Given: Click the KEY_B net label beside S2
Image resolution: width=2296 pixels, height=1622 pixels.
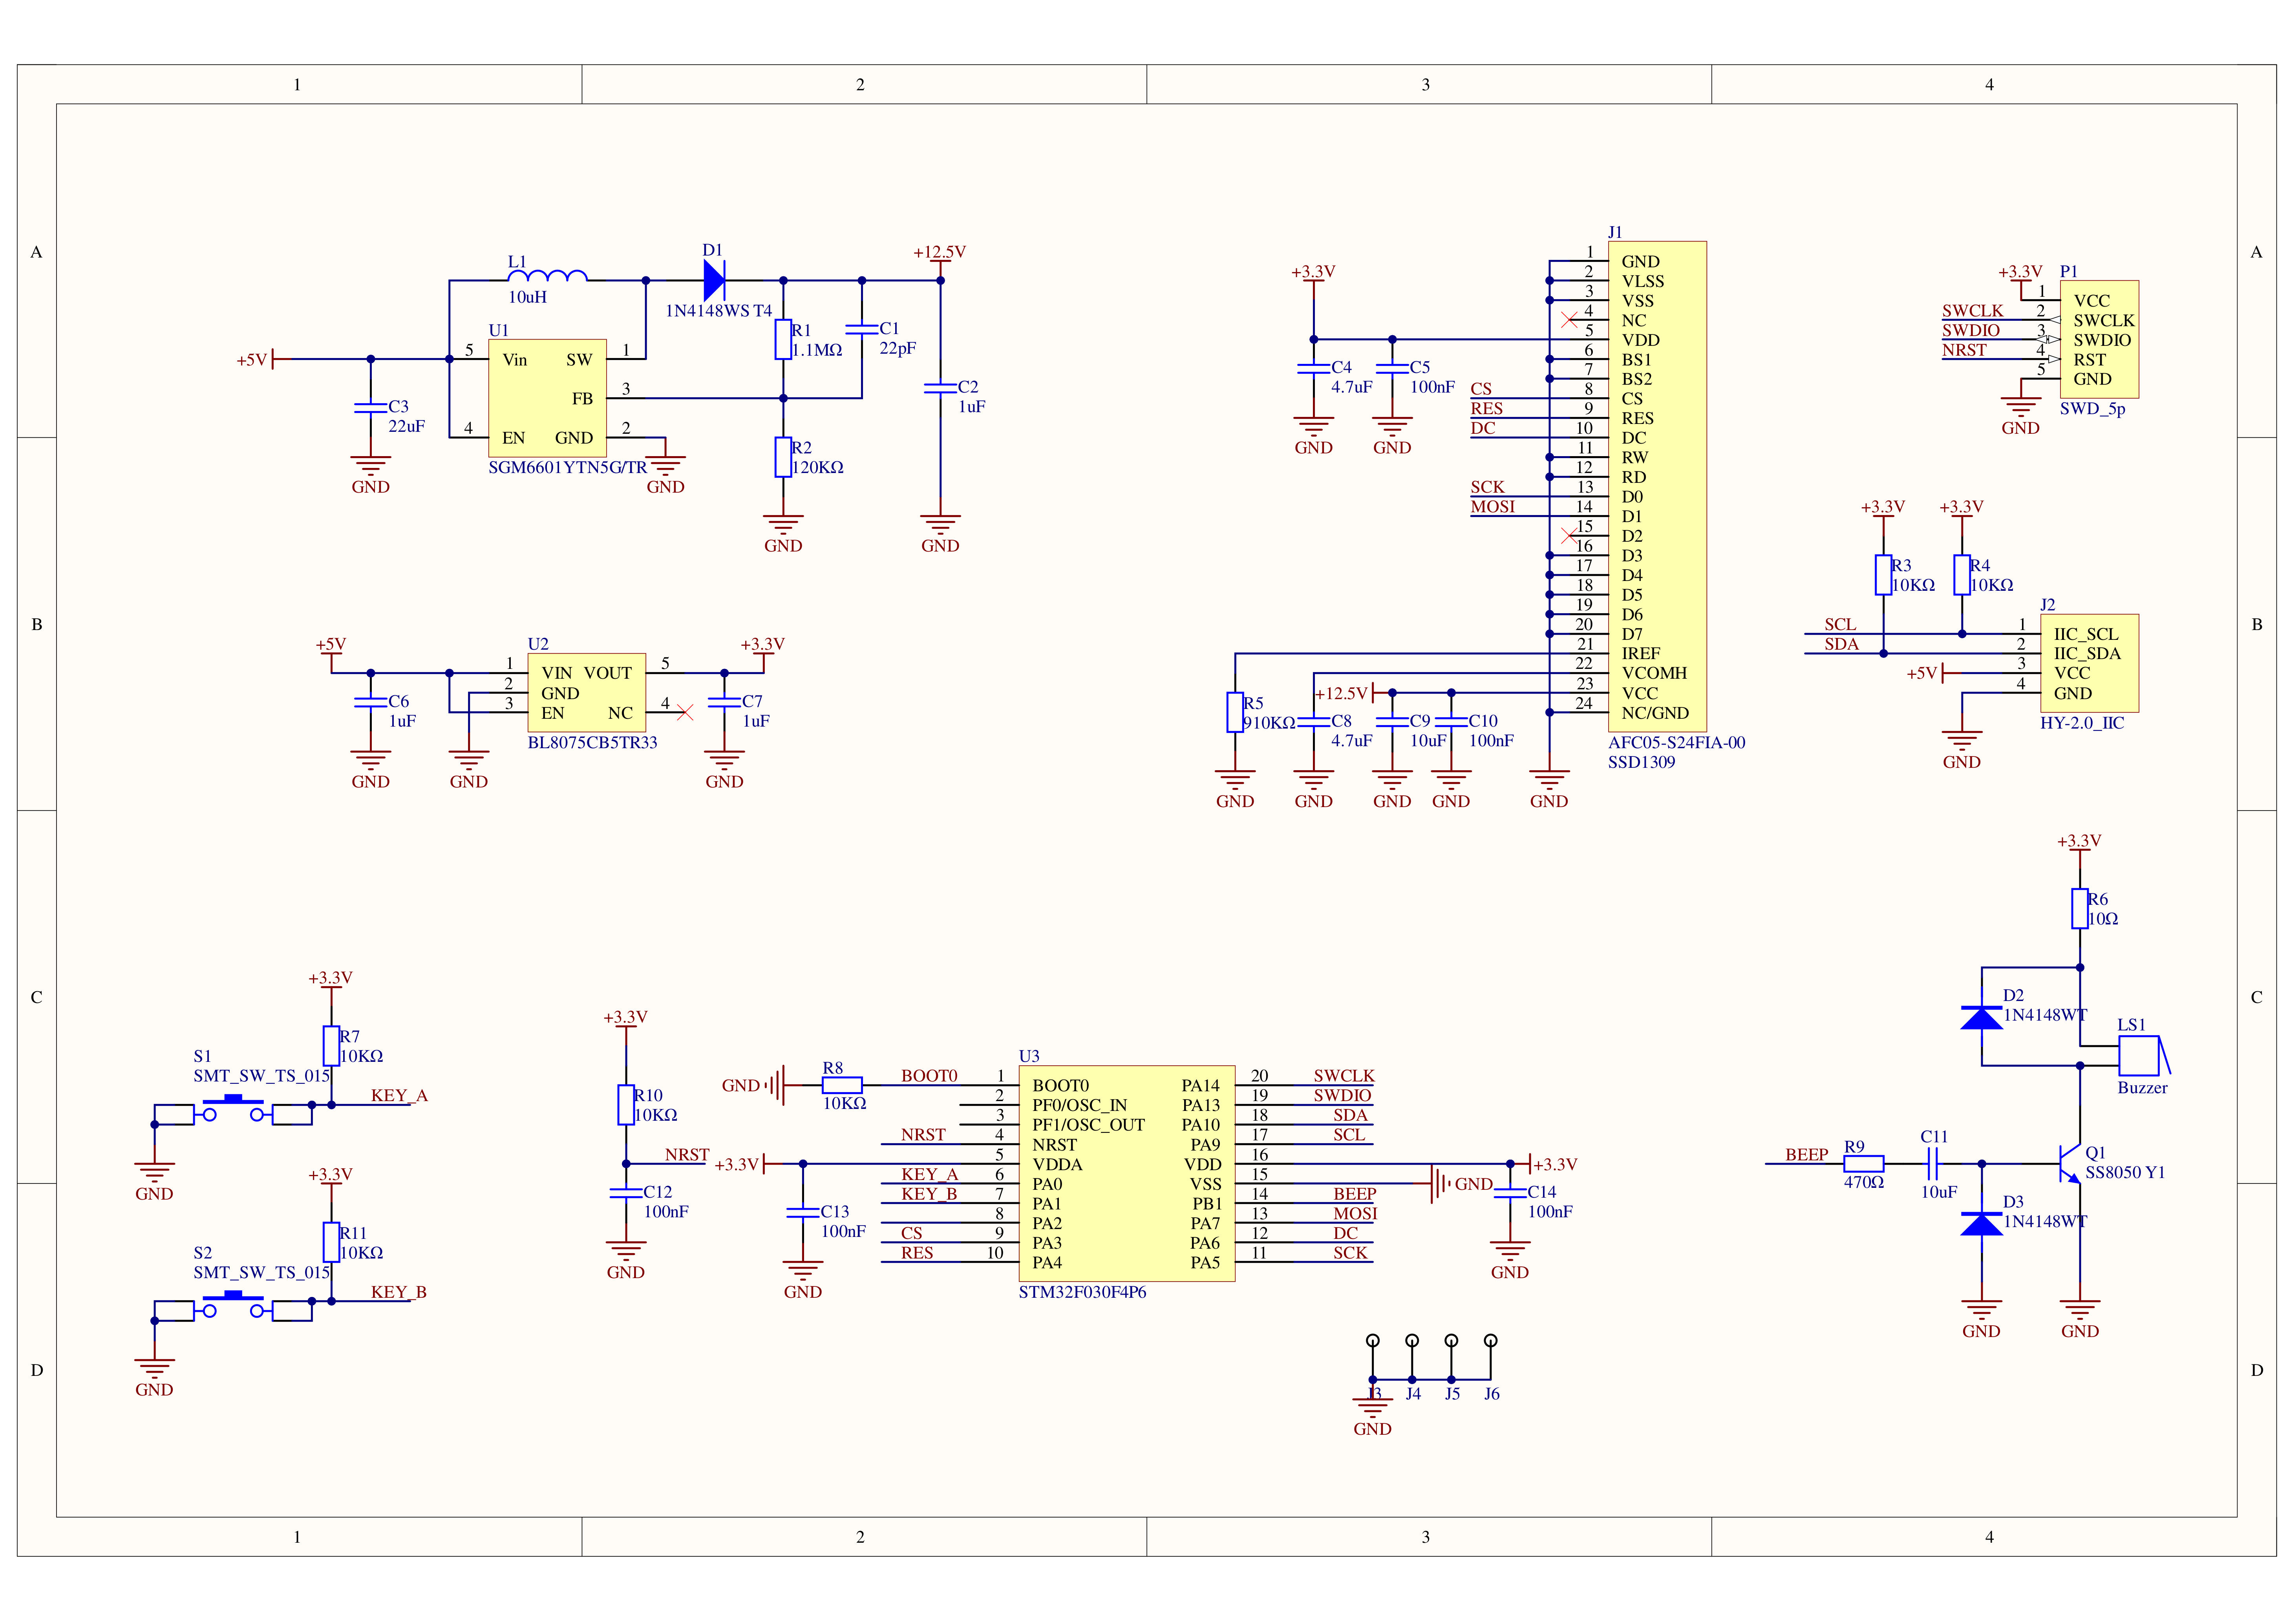Looking at the screenshot, I should coord(399,1292).
